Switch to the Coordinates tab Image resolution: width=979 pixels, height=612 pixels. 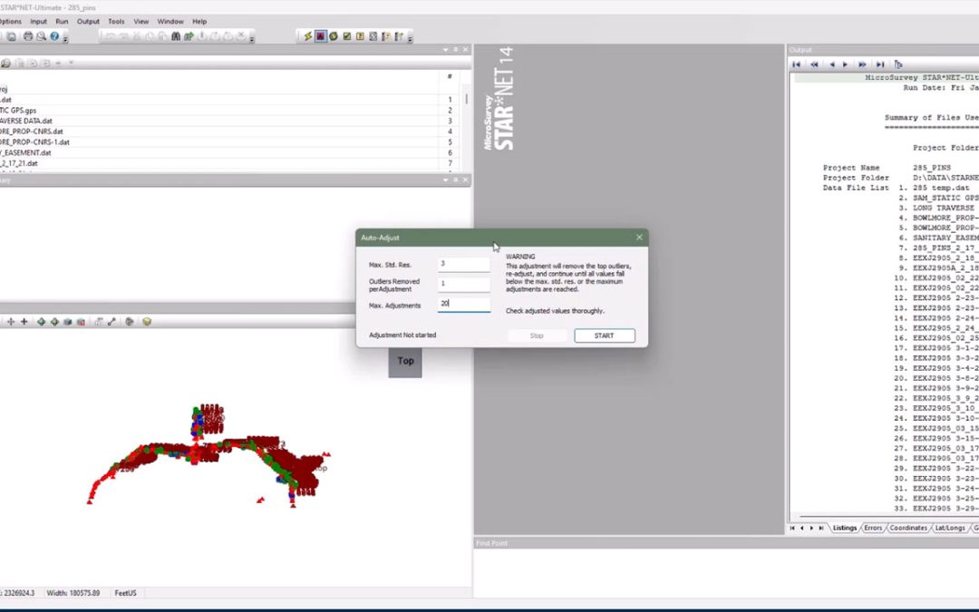[x=908, y=528]
